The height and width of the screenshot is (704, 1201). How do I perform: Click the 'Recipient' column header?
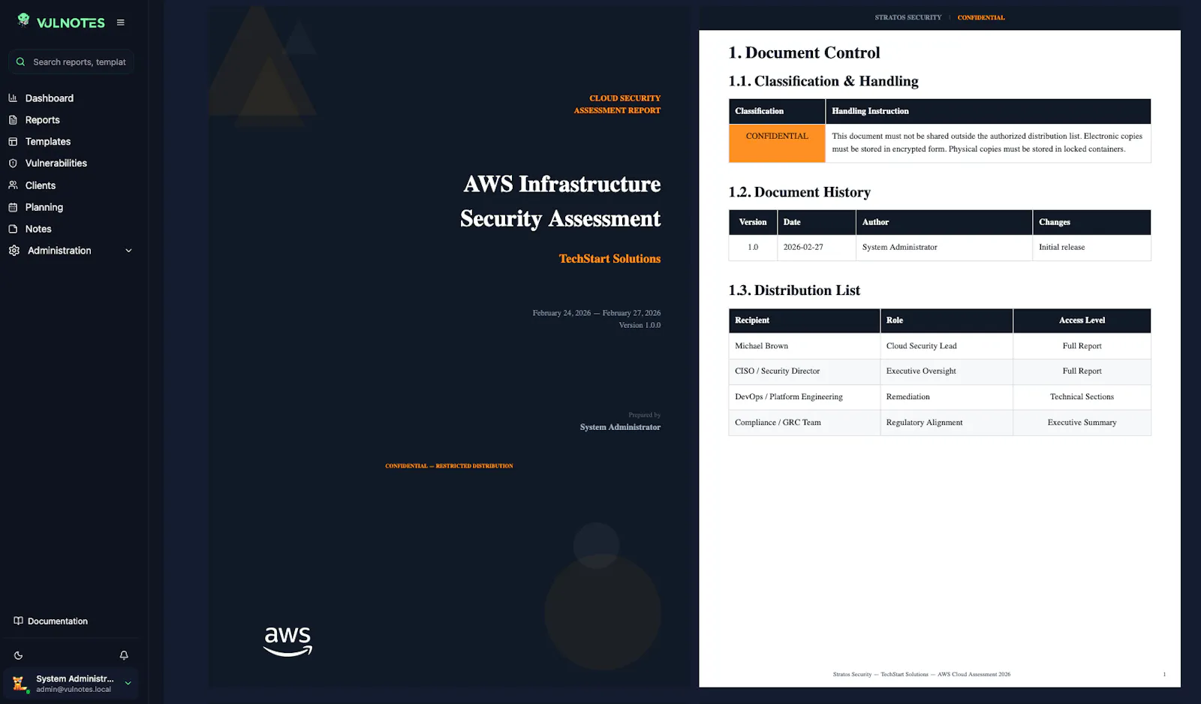(804, 320)
